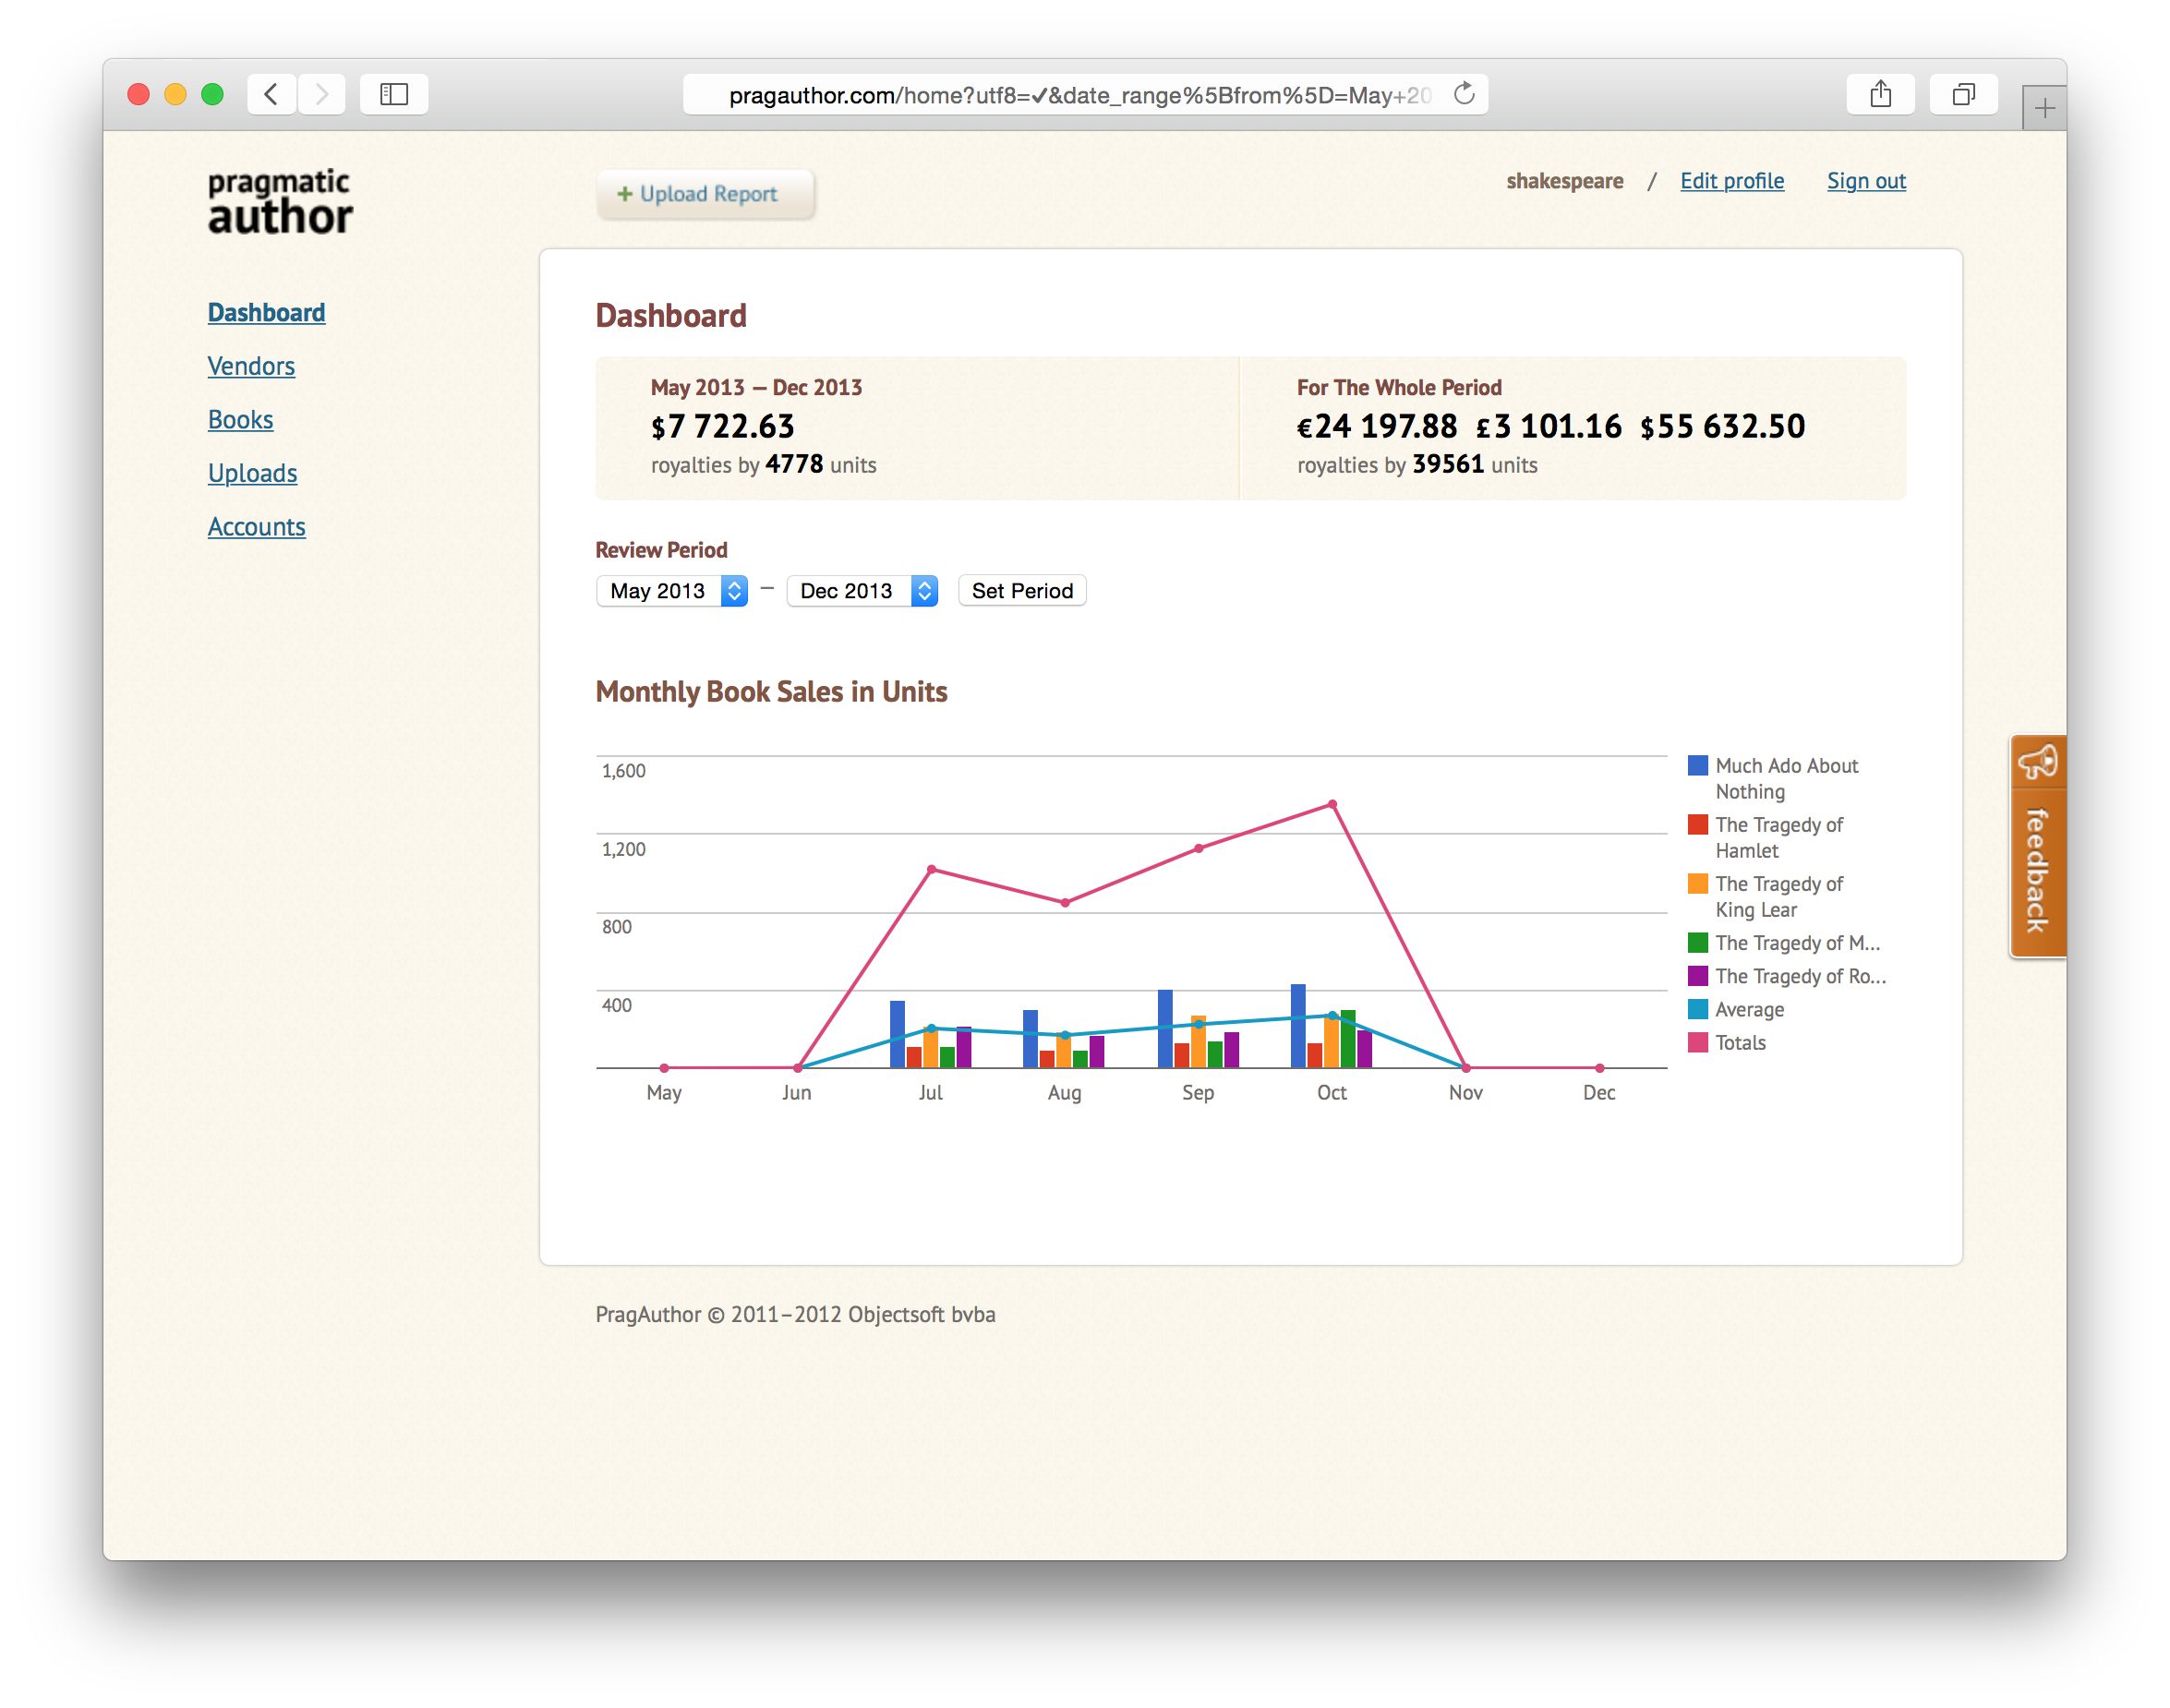Open the Safari share icon
2170x1708 pixels.
(1880, 95)
